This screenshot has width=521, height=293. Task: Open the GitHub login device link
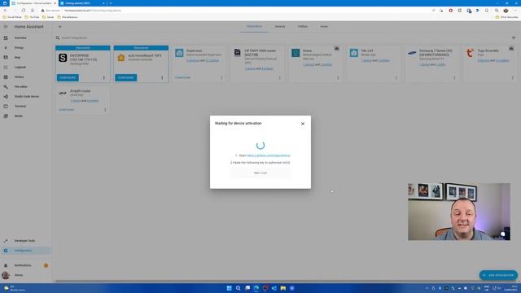click(268, 155)
